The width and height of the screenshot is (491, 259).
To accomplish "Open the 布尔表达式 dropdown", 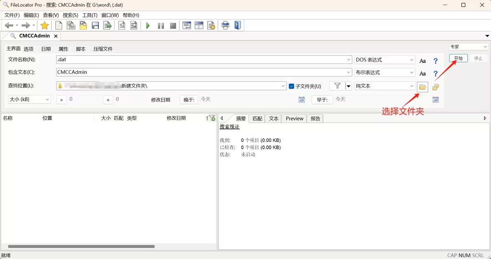I will 412,72.
